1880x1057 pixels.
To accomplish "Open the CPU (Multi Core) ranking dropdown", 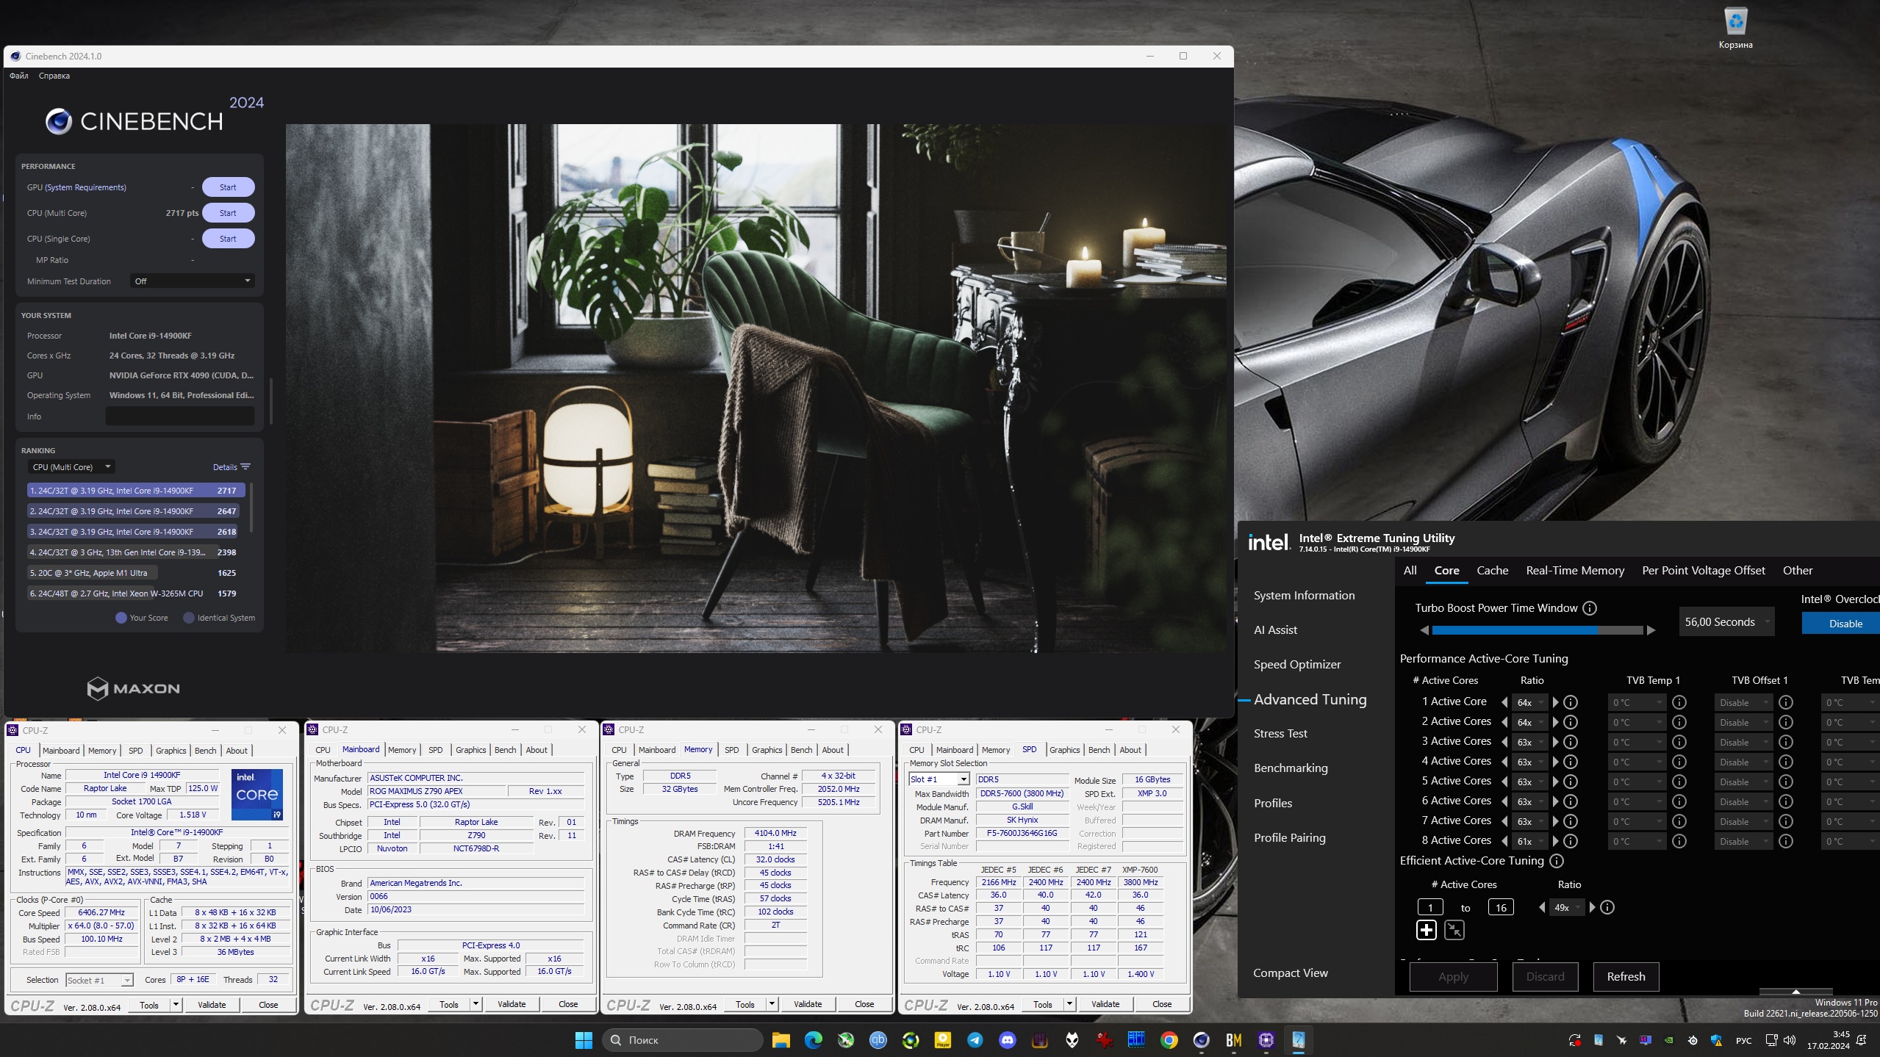I will click(x=71, y=467).
